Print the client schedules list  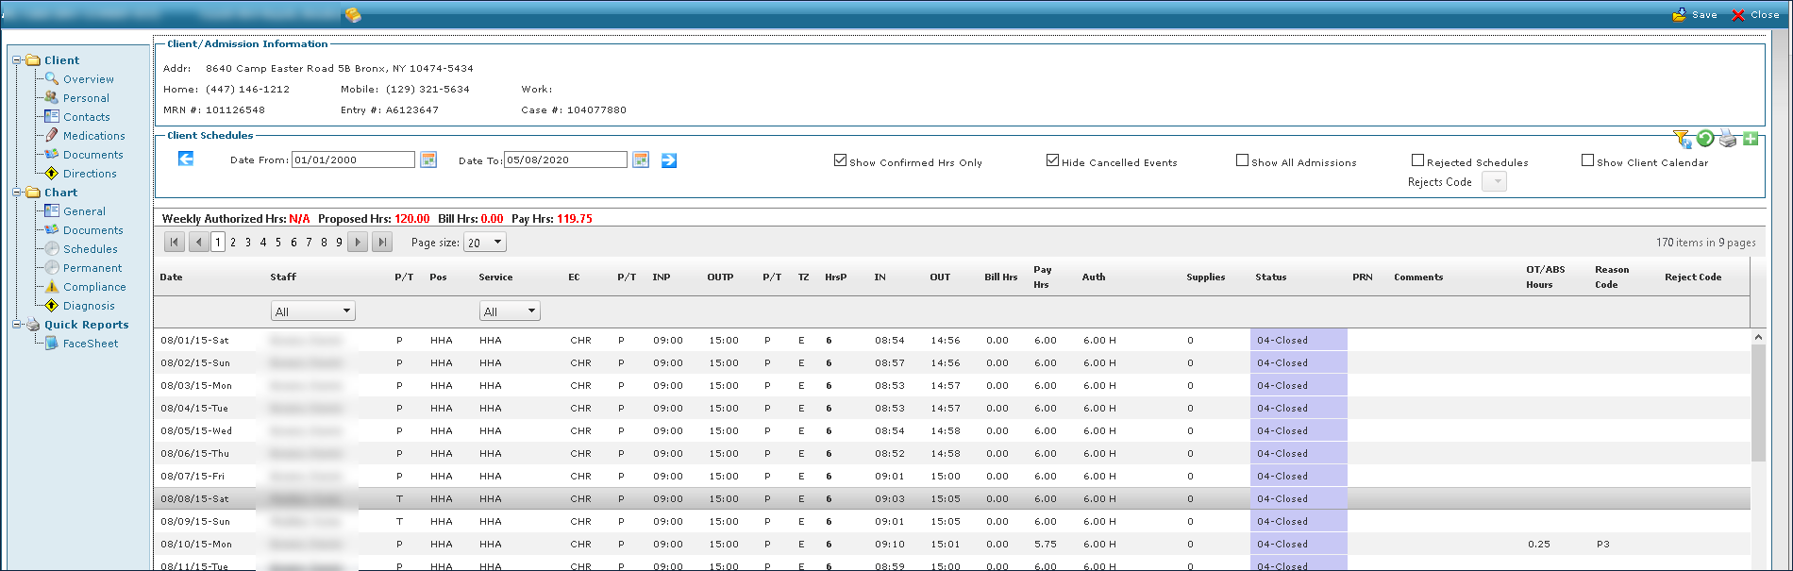(1728, 139)
